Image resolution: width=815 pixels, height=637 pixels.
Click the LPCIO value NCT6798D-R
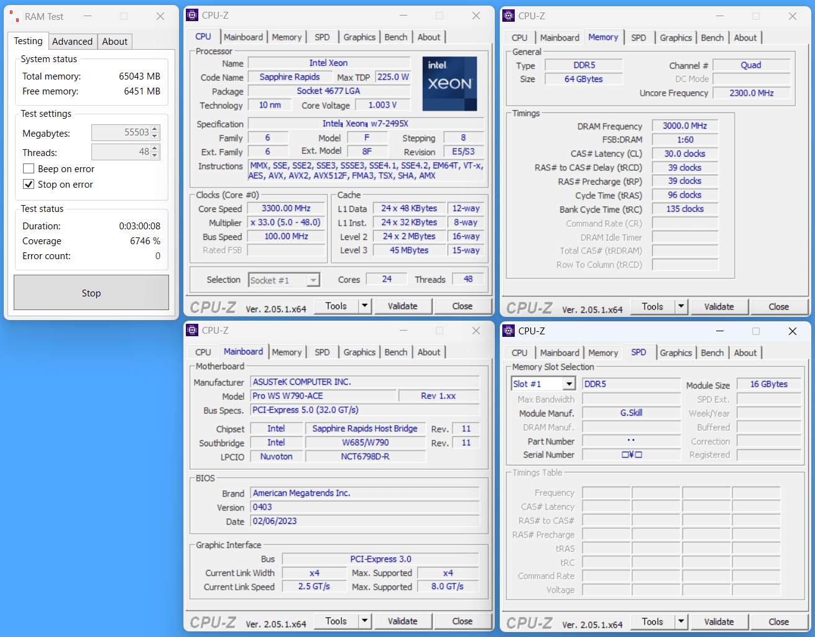click(x=366, y=456)
